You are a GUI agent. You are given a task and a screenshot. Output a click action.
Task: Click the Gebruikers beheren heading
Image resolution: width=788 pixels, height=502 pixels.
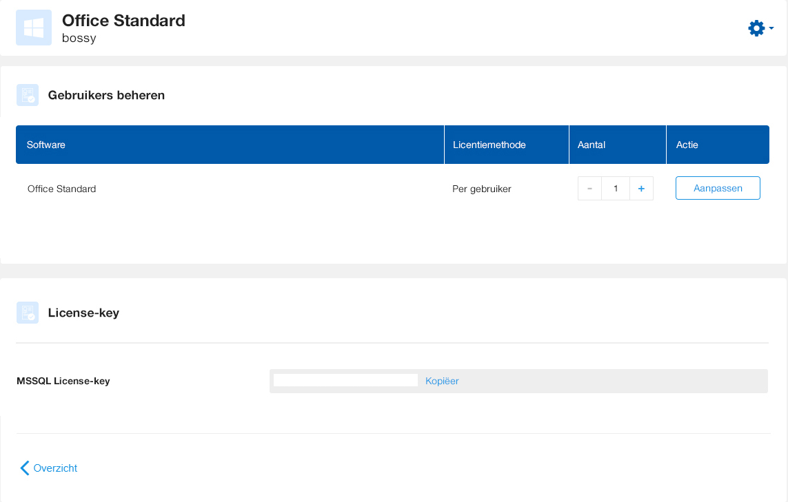106,96
